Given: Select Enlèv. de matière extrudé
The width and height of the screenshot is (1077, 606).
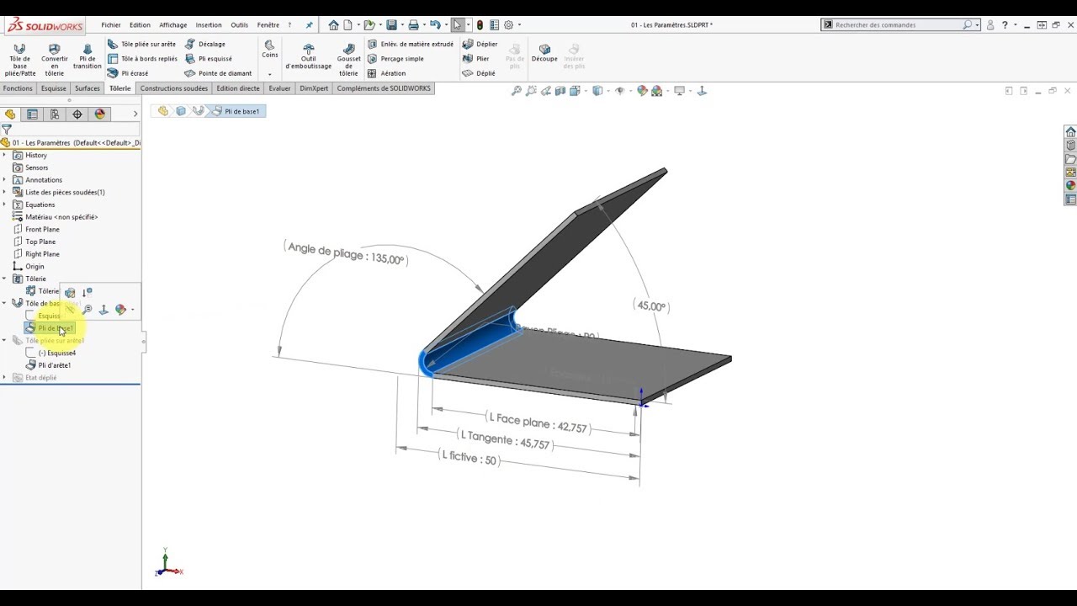Looking at the screenshot, I should click(x=411, y=44).
